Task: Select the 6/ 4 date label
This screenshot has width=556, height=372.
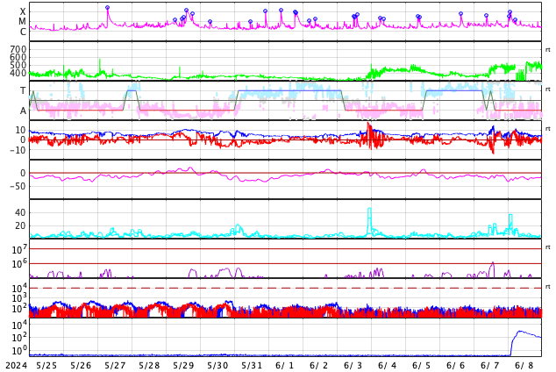Action: [388, 366]
